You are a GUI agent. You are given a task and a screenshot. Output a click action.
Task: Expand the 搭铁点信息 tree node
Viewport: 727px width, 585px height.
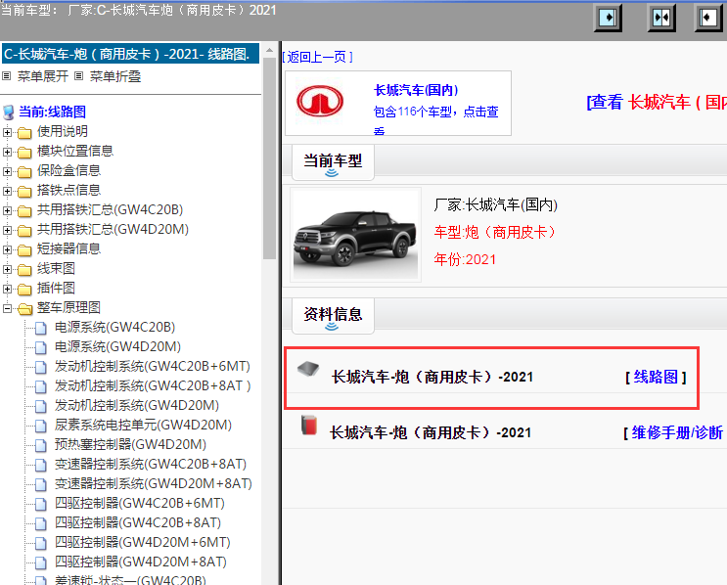click(7, 191)
